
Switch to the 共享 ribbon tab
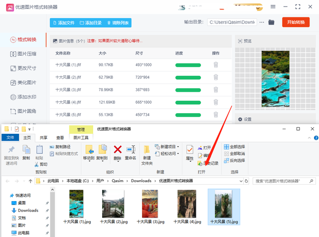pos(43,138)
